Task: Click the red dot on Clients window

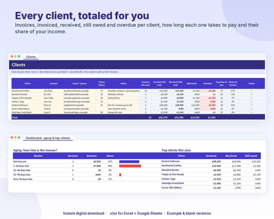Action: [x=12, y=56]
